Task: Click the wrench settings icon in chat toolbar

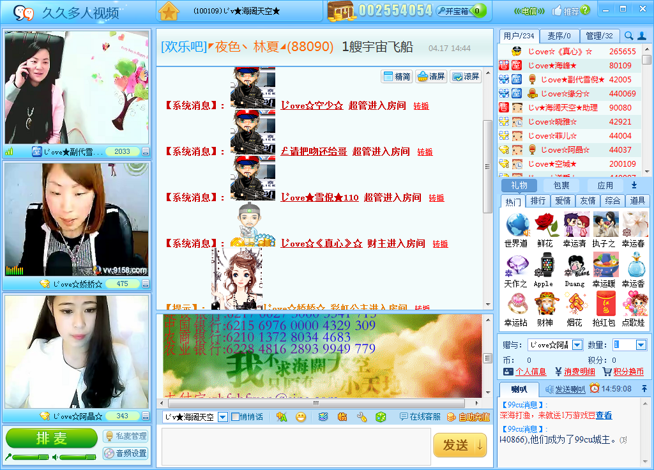Action: 361,417
